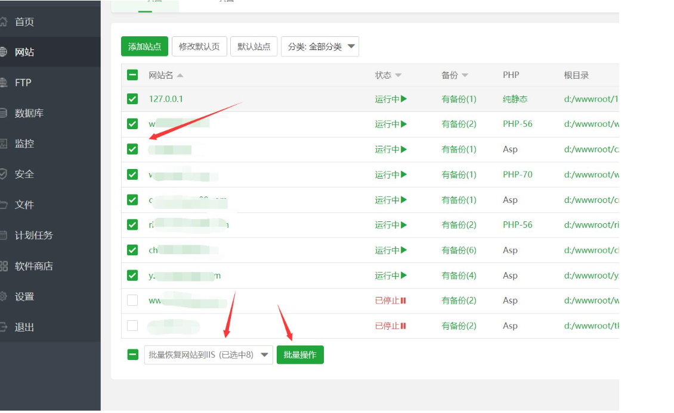Click the database icon beside 数据库

click(x=4, y=113)
